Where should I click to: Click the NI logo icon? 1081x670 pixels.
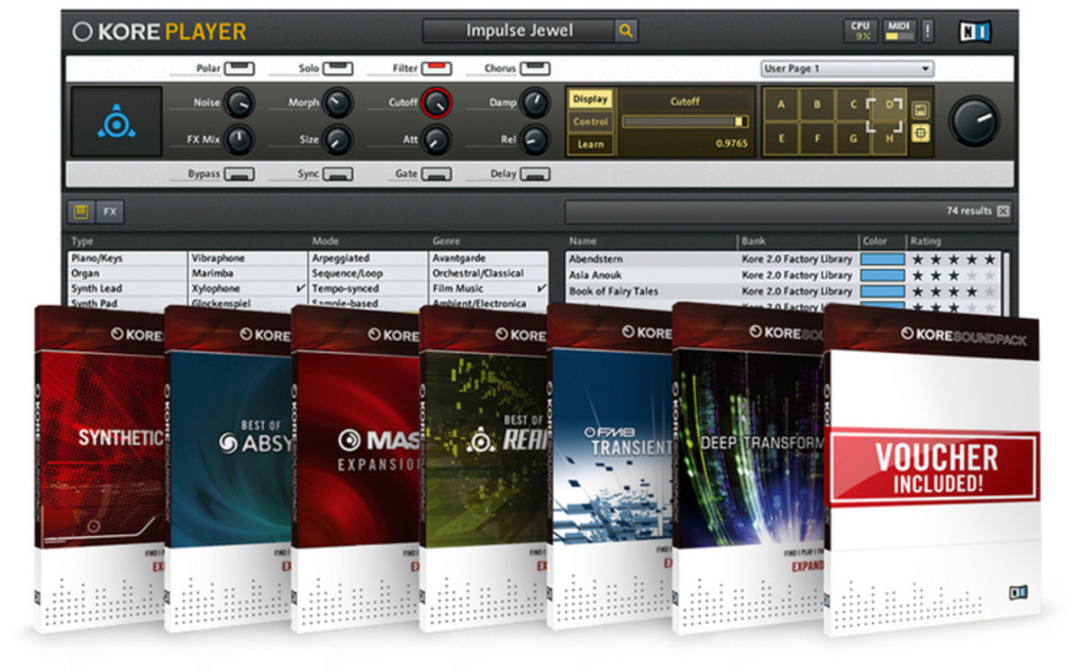(975, 32)
